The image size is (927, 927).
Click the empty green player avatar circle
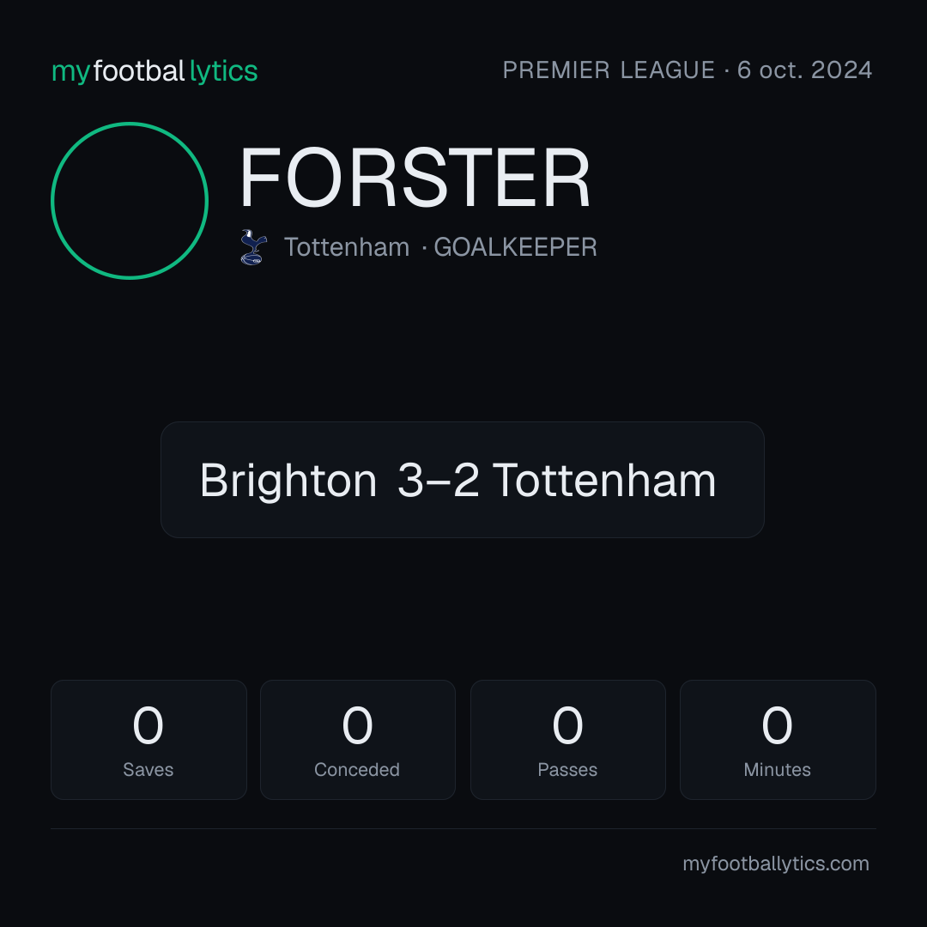130,200
